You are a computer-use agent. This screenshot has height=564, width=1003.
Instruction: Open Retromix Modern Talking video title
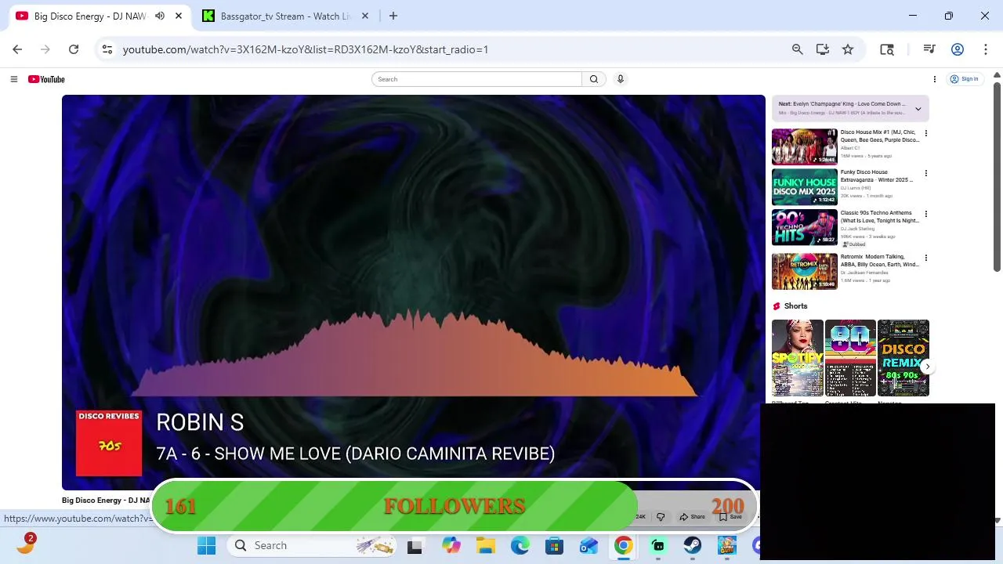pos(879,261)
